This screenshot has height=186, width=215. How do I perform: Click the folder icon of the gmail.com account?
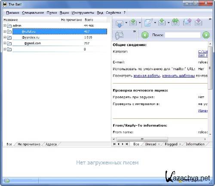(x=9, y=43)
